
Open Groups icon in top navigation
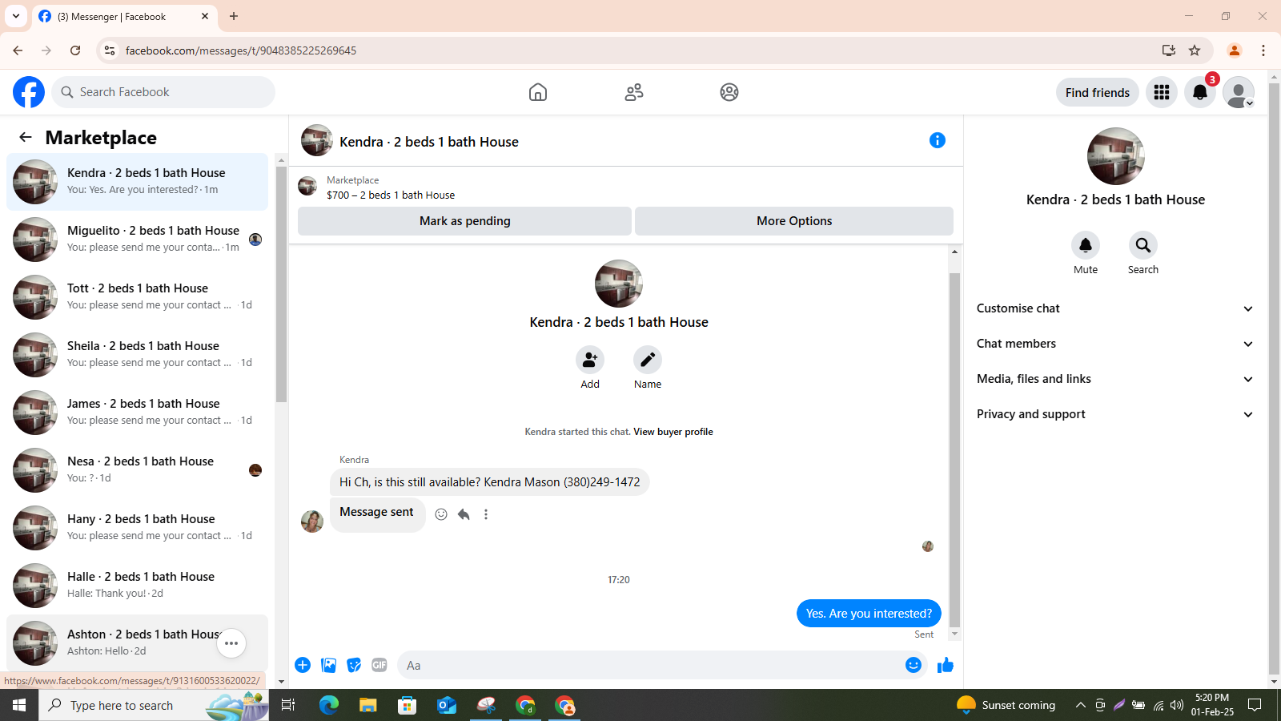[x=729, y=92]
